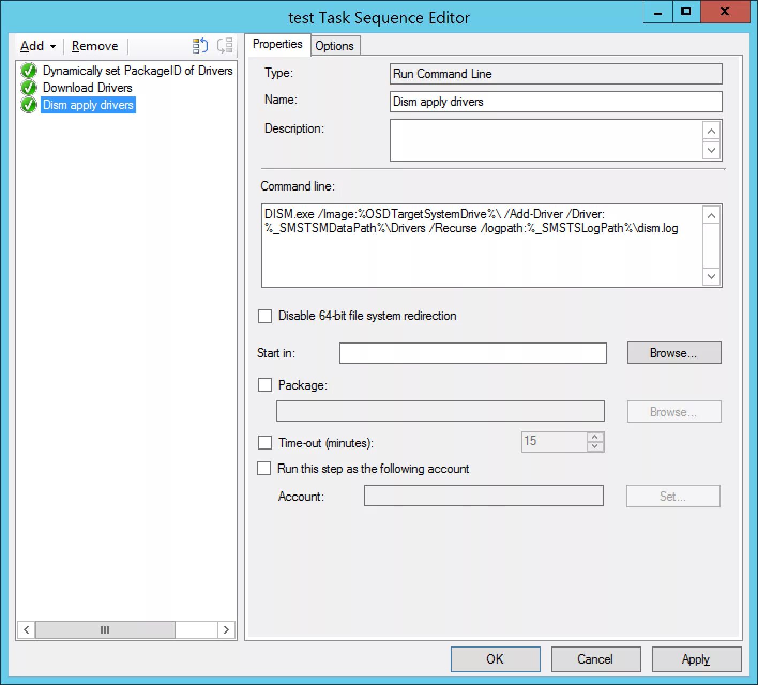Click the Name input field

pos(556,102)
